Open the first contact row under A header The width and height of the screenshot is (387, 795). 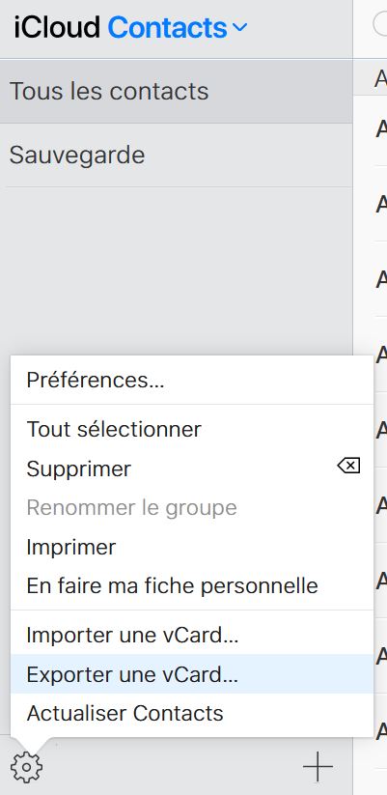(x=371, y=130)
